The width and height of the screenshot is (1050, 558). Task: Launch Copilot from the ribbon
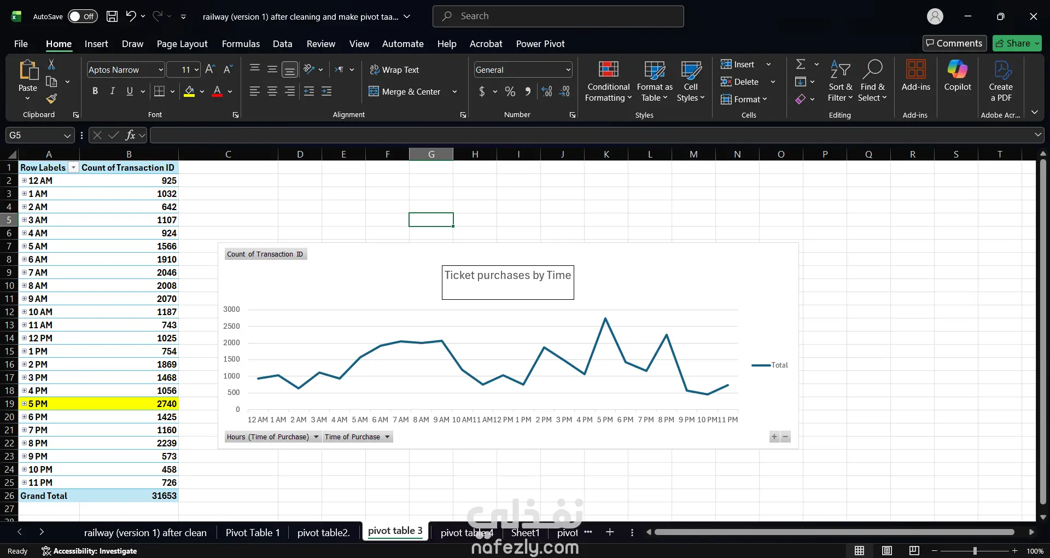pos(958,77)
